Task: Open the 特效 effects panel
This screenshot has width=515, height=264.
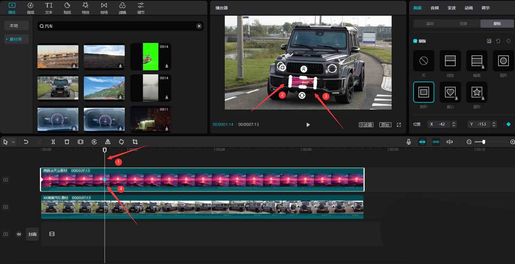Action: 85,7
